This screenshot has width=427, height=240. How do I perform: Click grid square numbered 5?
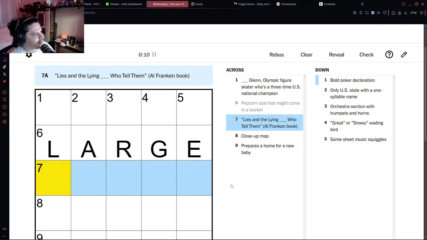[x=194, y=107]
